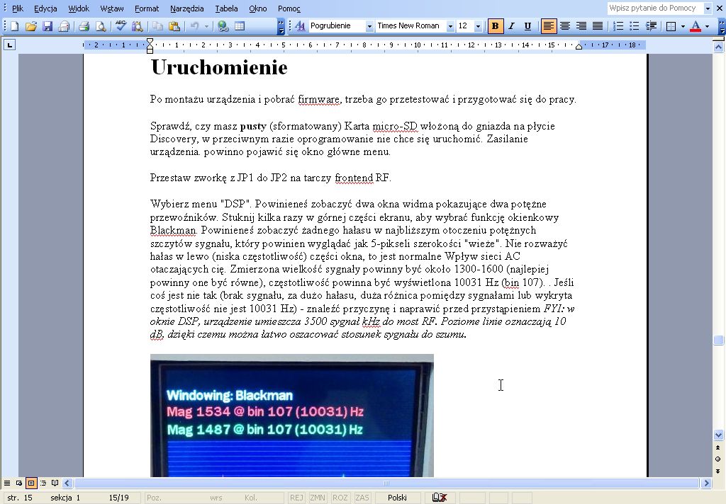
Task: Open the Tabela menu
Action: pyautogui.click(x=226, y=8)
